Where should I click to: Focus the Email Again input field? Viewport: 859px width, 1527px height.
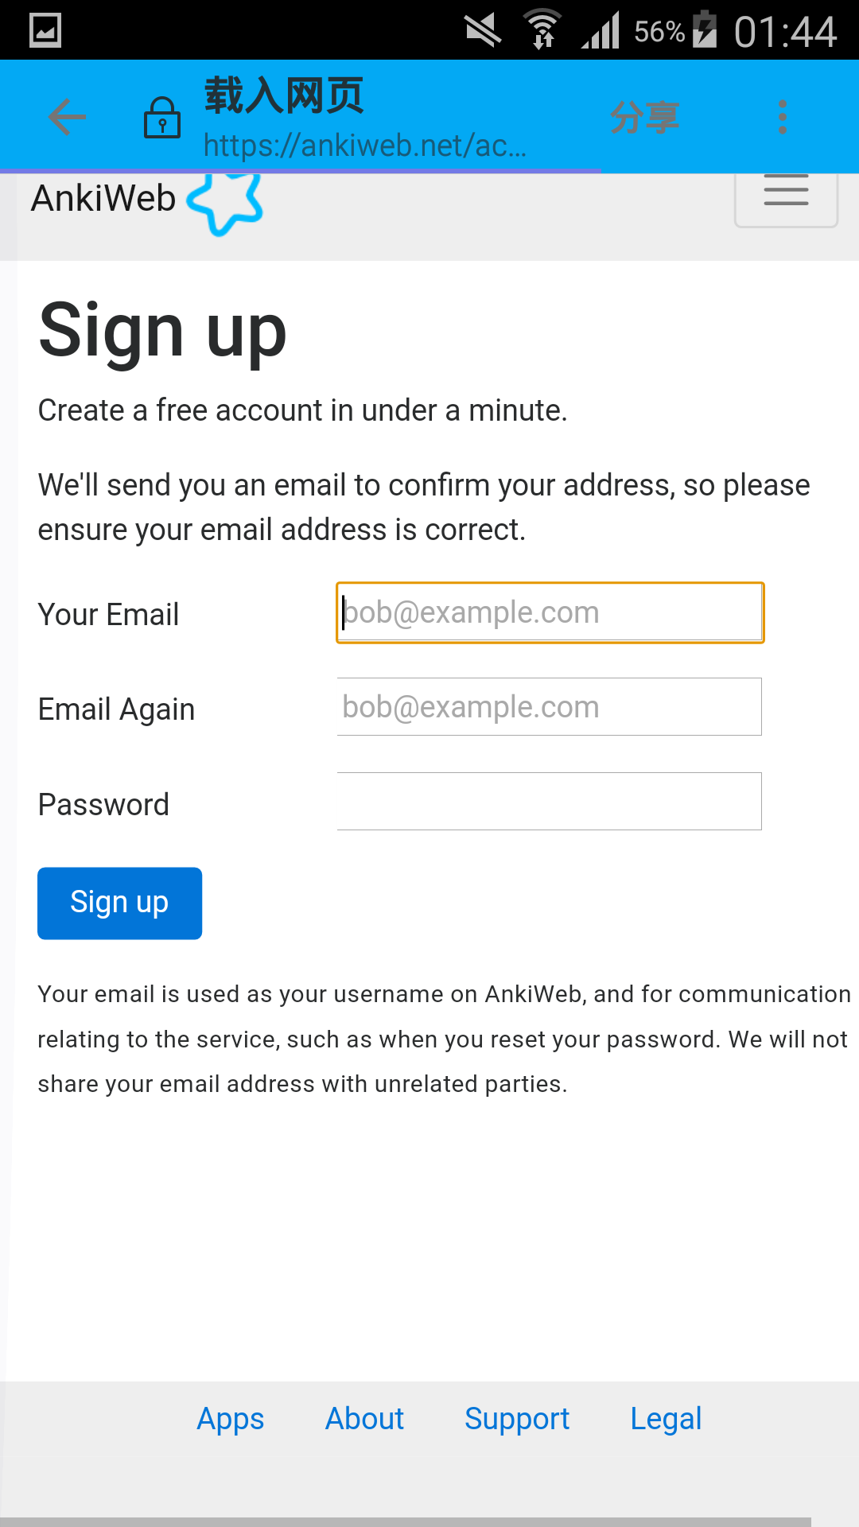pos(550,707)
